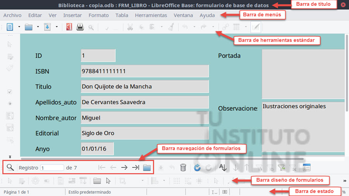
Task: Open the Herramientas menu
Action: [x=151, y=15]
